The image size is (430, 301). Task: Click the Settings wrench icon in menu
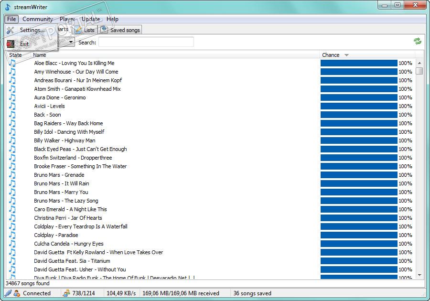10,30
